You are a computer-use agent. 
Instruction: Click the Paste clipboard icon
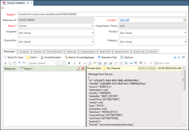15,63
